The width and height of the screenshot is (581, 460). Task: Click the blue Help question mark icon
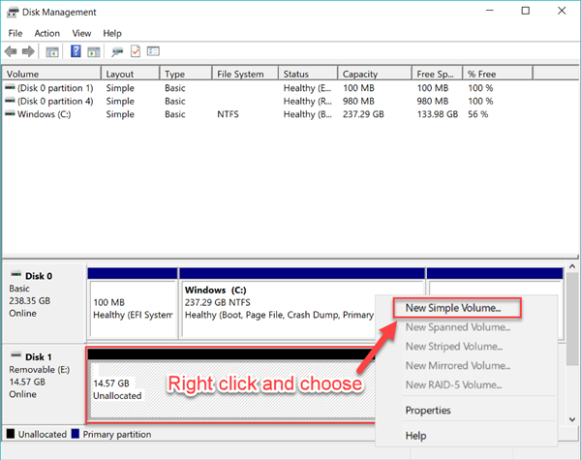click(76, 51)
